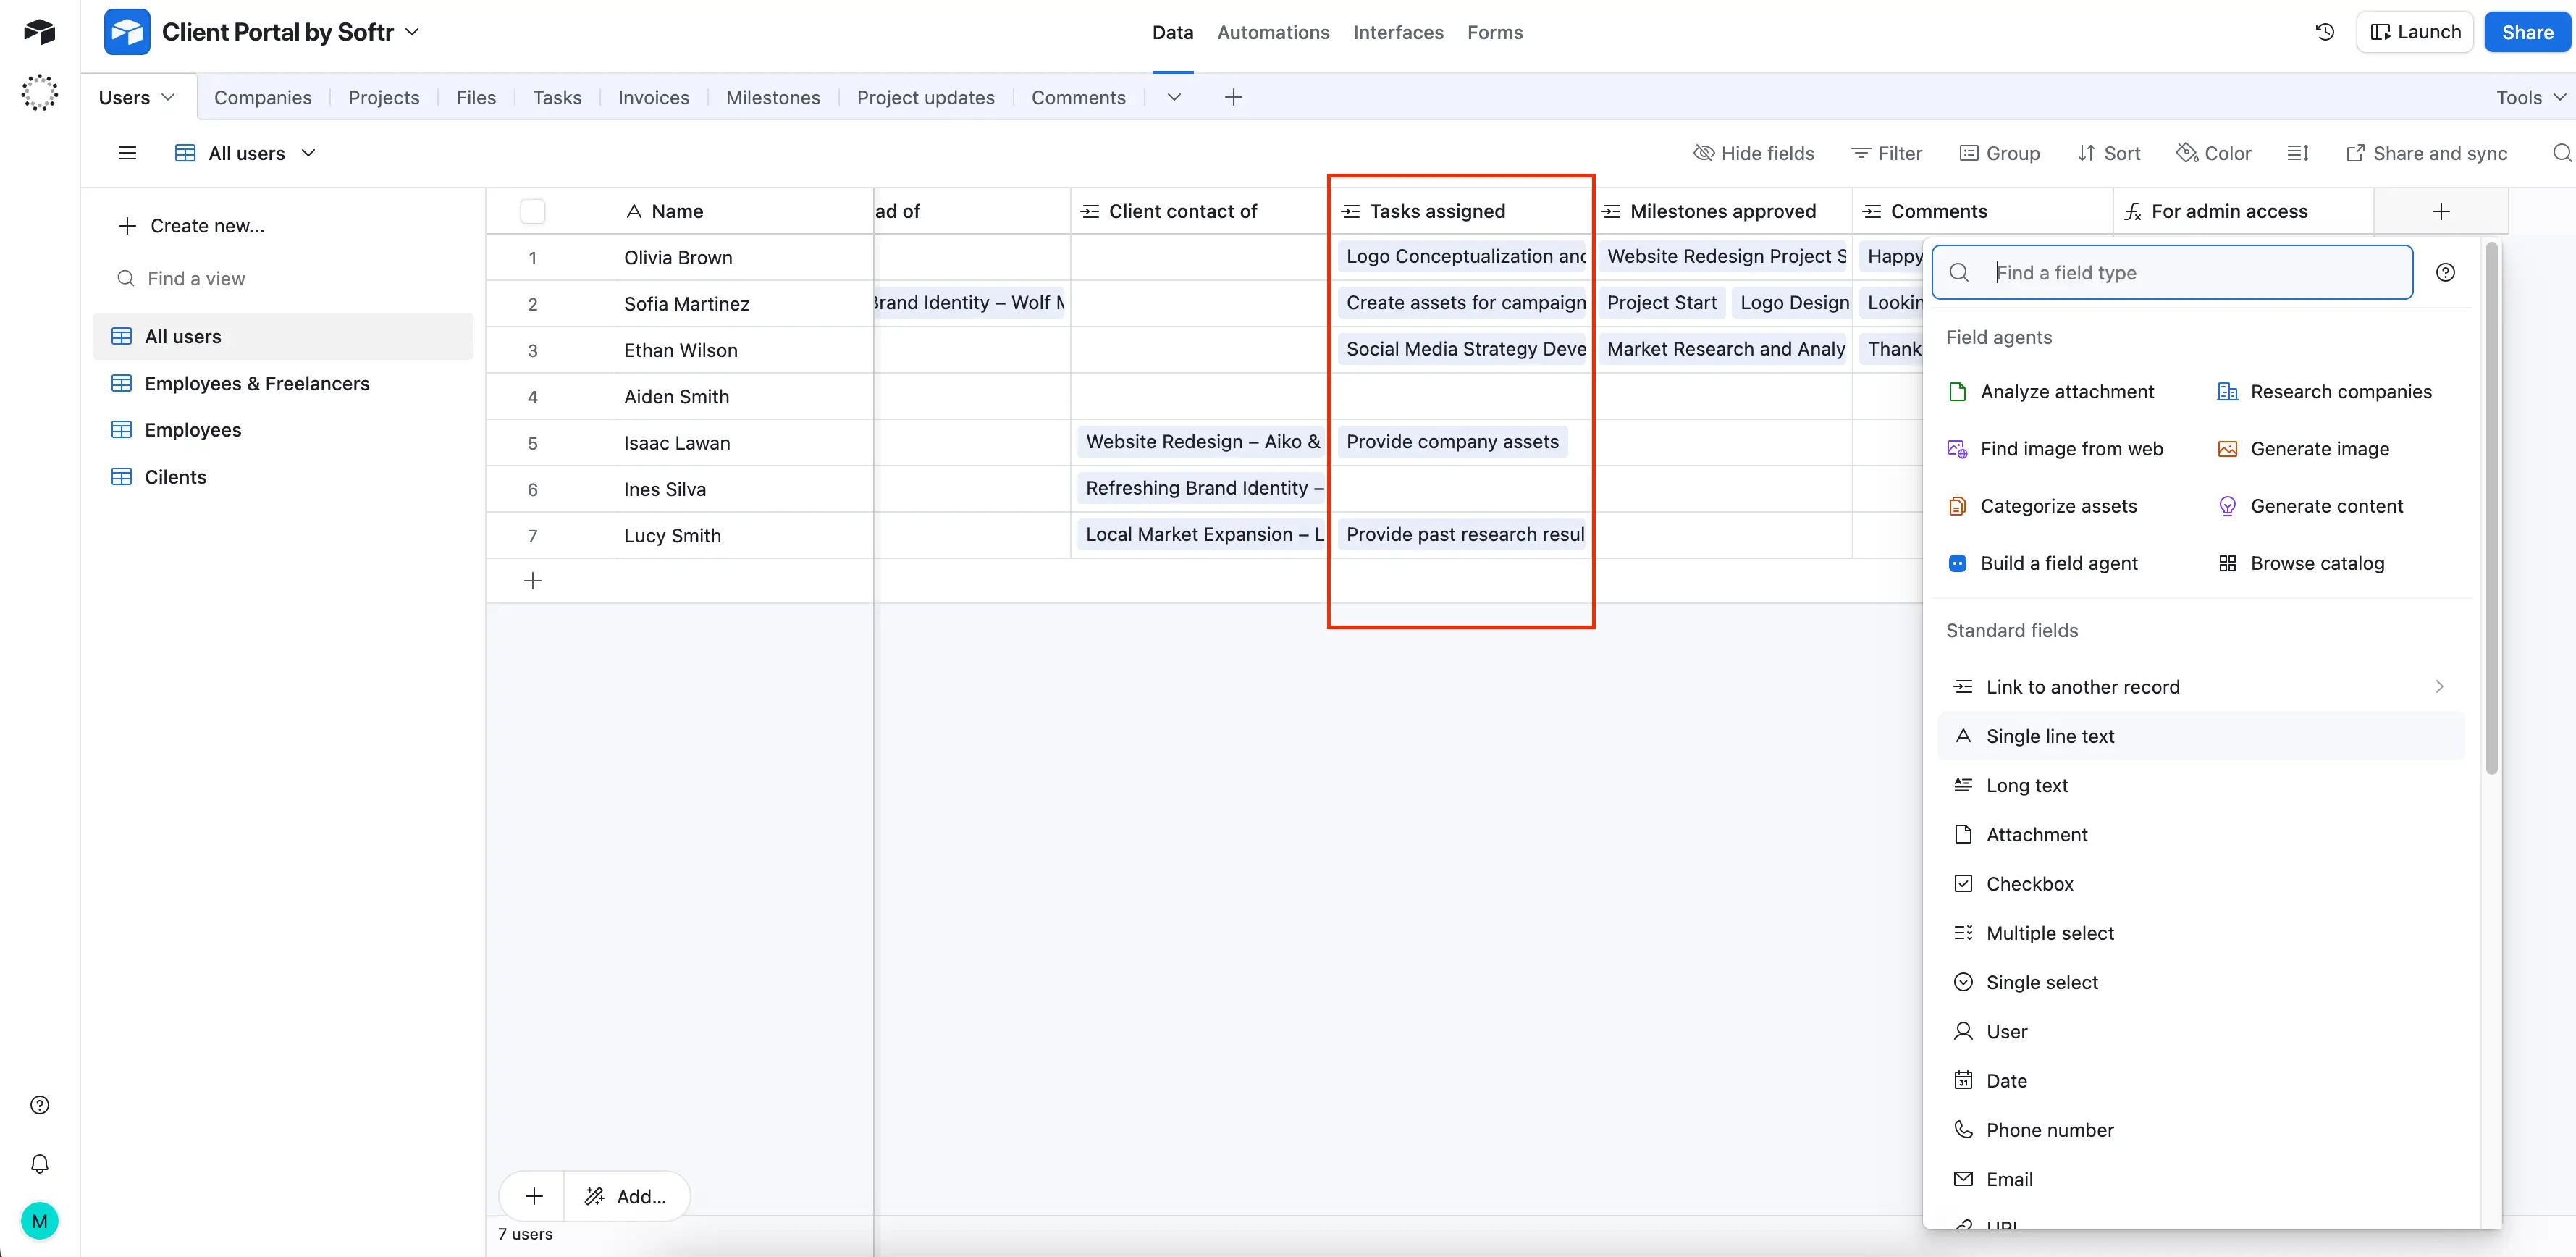Tick the select-all rows checkbox
The image size is (2576, 1257).
[533, 211]
